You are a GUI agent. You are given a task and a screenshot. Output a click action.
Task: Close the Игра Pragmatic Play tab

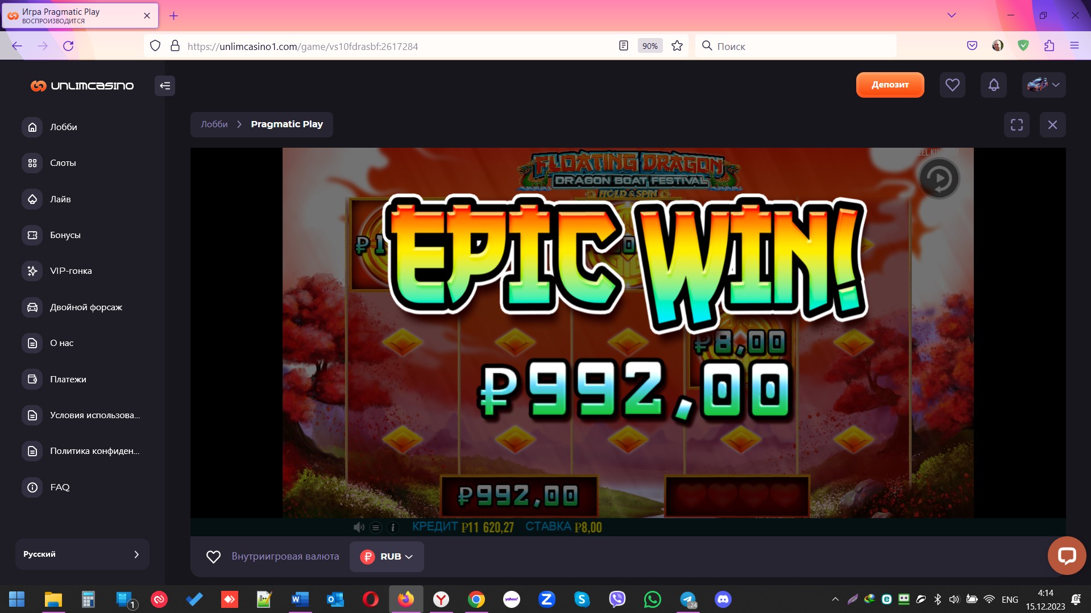point(147,16)
